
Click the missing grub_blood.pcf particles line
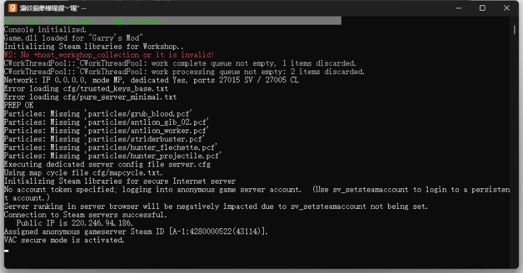tap(98, 114)
